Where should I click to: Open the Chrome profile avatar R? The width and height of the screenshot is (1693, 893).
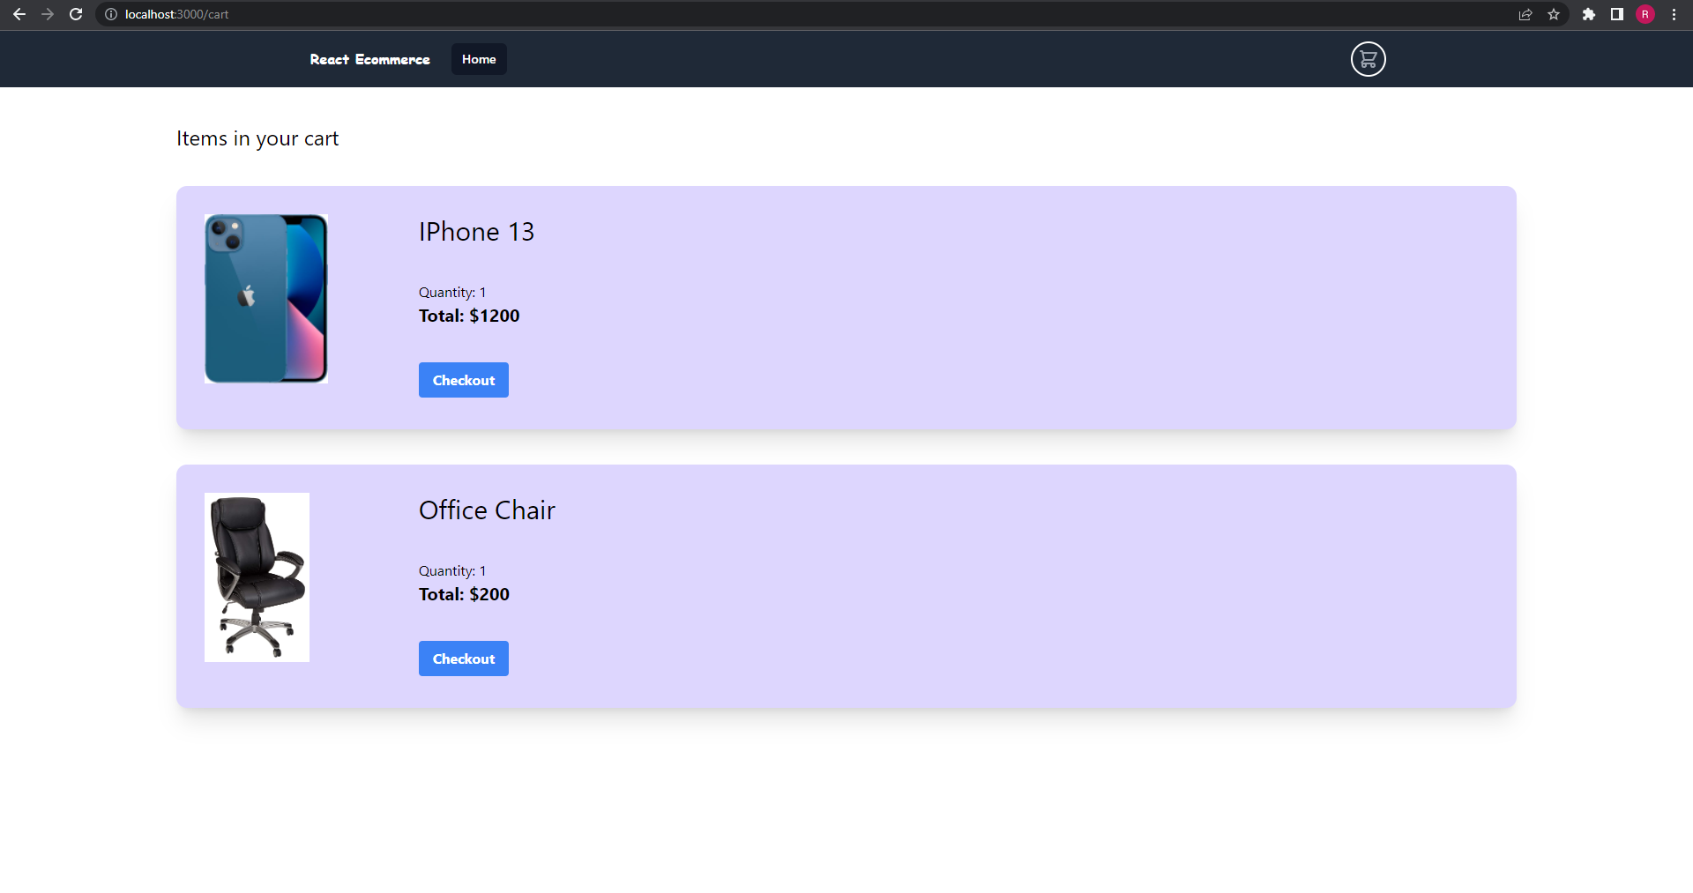click(1645, 14)
